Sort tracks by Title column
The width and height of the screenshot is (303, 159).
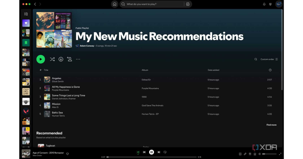click(x=46, y=70)
